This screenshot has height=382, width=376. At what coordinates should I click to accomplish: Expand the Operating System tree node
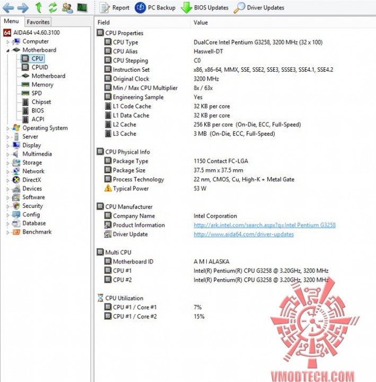point(8,128)
